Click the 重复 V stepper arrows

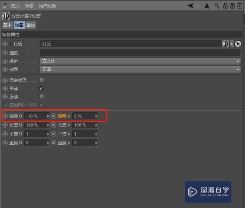pos(96,143)
